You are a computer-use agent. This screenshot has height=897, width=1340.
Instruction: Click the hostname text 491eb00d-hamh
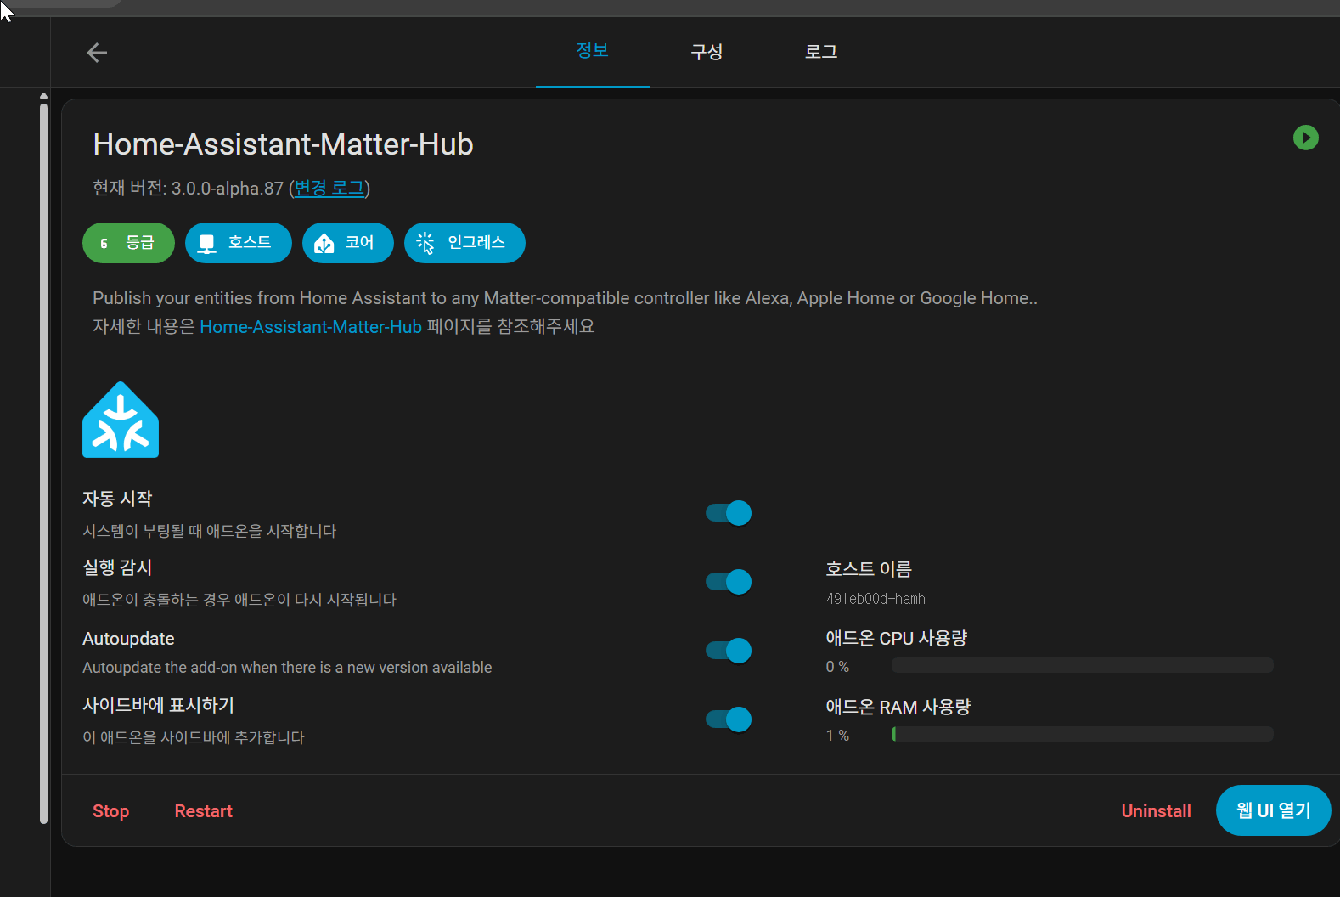(876, 599)
